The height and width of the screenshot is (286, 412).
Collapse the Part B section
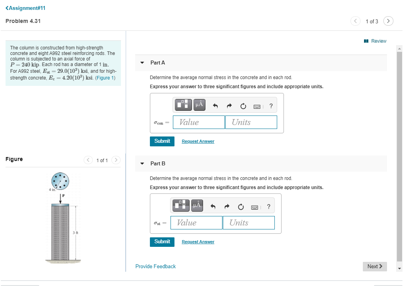point(142,164)
